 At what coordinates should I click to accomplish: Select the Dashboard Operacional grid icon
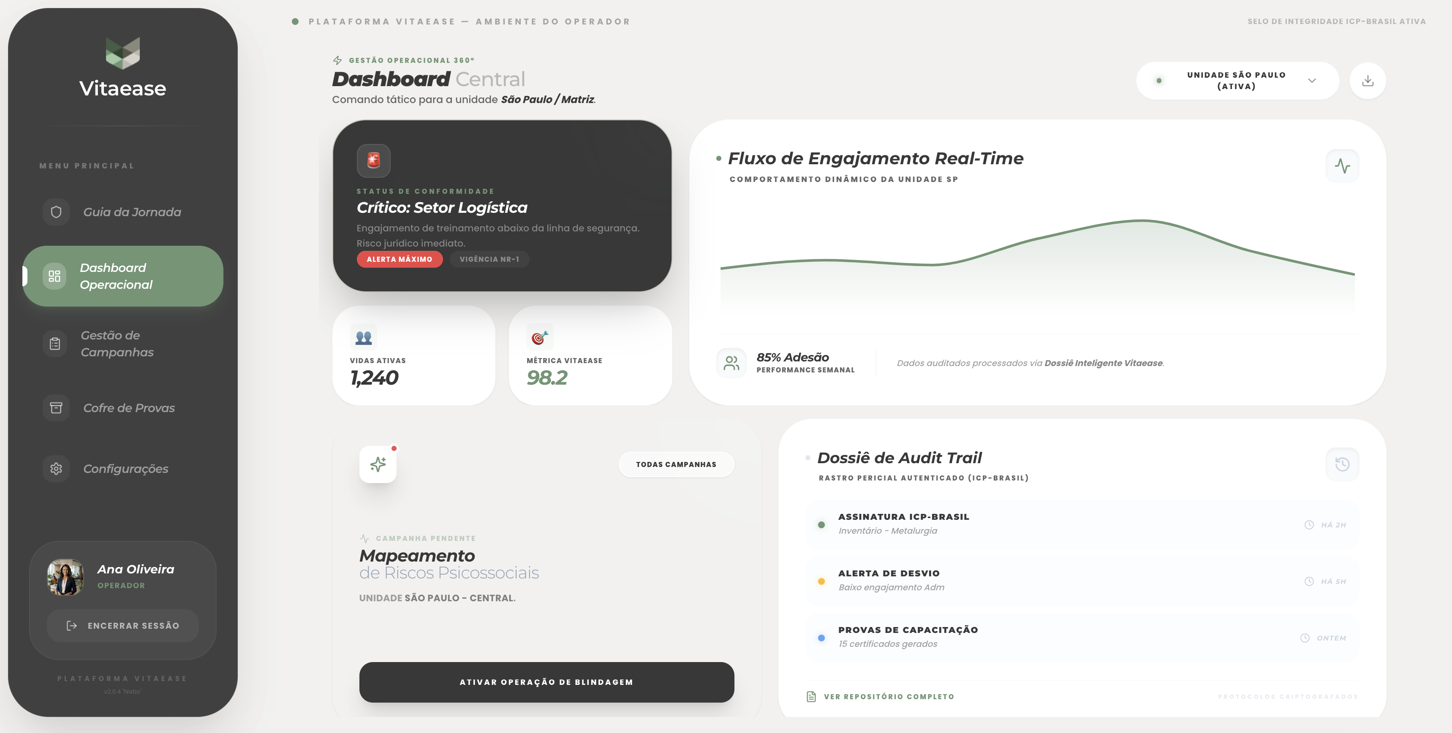coord(55,276)
